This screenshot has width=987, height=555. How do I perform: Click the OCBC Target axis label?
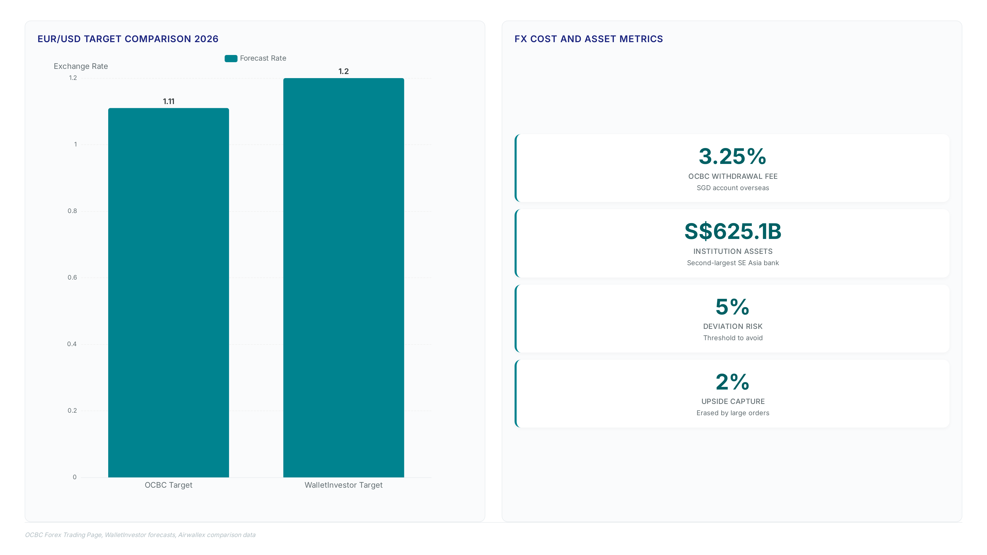point(169,485)
